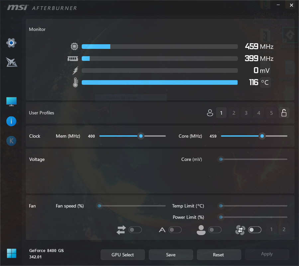Click the voltage monitor bar
The image size is (299, 266).
point(160,70)
